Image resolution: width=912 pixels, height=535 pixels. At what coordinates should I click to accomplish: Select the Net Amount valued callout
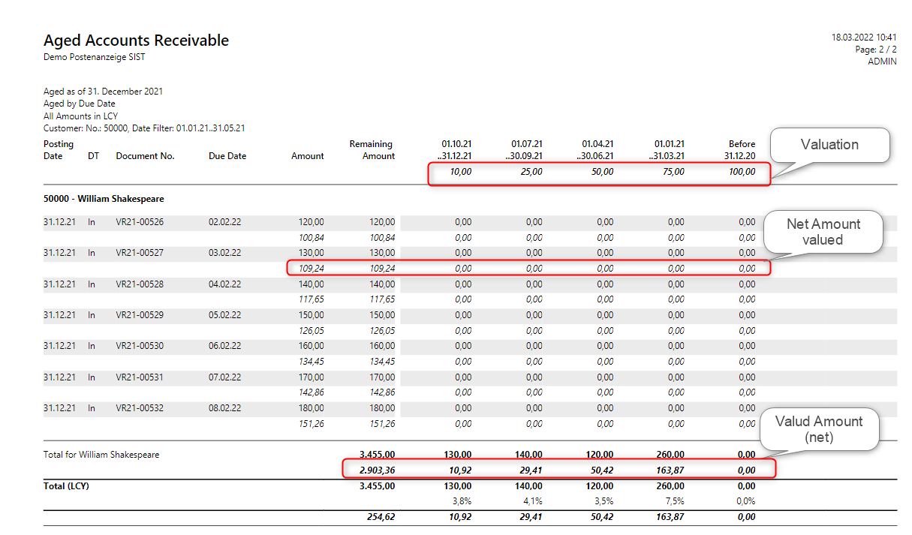[823, 231]
